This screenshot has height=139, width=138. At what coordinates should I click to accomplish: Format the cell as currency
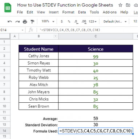(62, 21)
